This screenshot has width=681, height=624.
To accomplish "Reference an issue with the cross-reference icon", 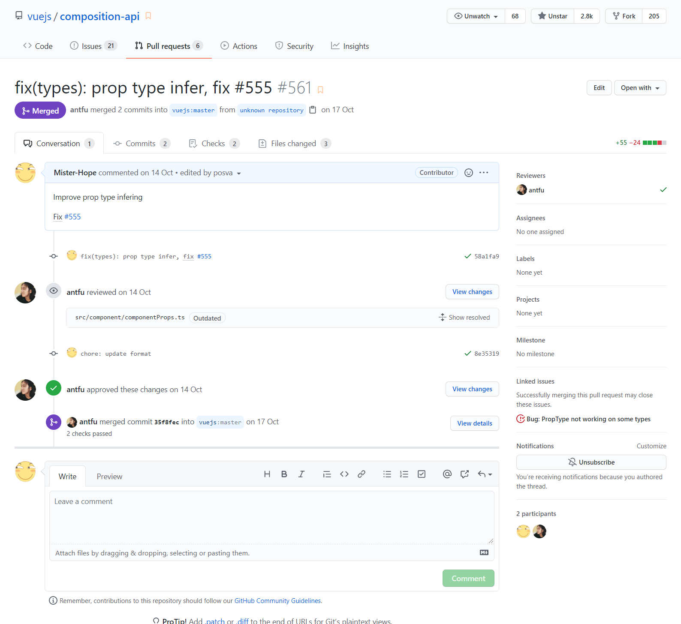I will (x=464, y=474).
